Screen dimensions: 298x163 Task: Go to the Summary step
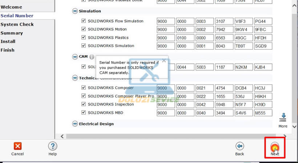click(x=12, y=33)
